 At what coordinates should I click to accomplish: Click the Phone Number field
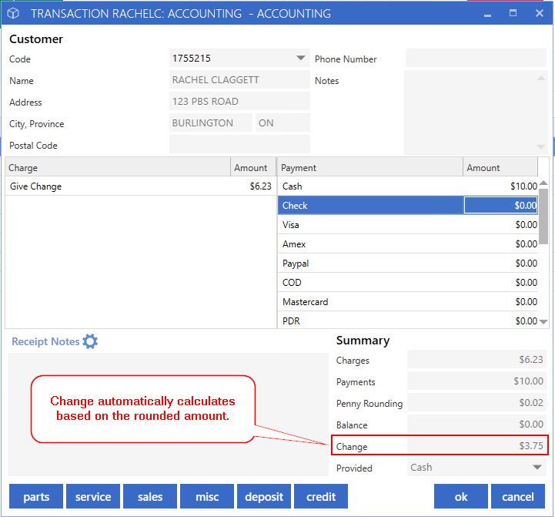coord(476,58)
